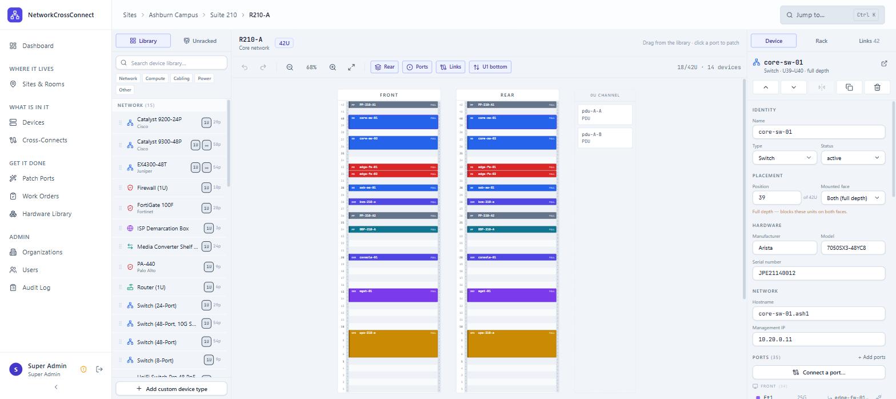Select mgmt-01 in the front rack
Viewport: 896px width, 399px height.
tap(393, 295)
